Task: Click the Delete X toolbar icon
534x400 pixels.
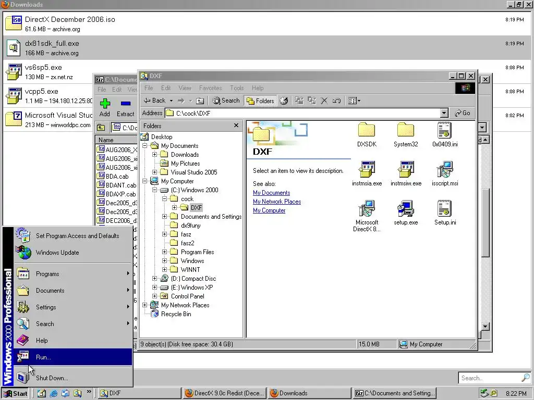Action: [324, 101]
